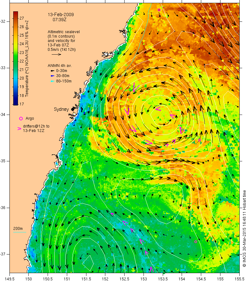Click the Argo float marker near 153.4E, 31.7S
The image size is (246, 281).
click(x=159, y=10)
